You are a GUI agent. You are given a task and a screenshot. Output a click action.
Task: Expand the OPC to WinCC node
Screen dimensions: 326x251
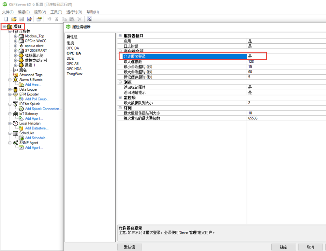[16, 41]
